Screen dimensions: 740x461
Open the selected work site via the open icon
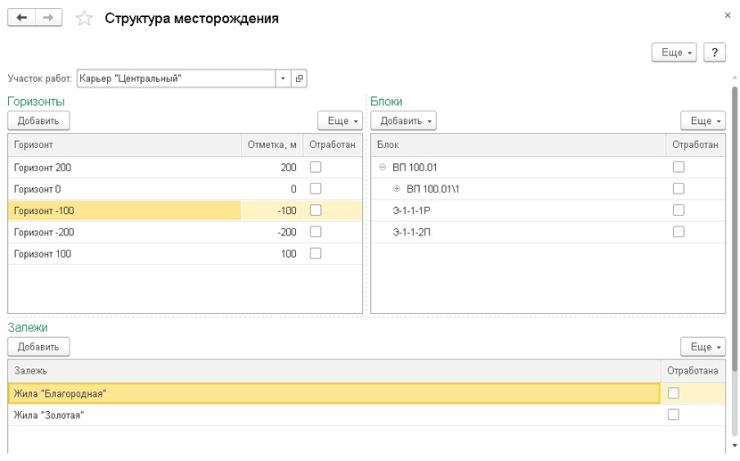pos(299,78)
